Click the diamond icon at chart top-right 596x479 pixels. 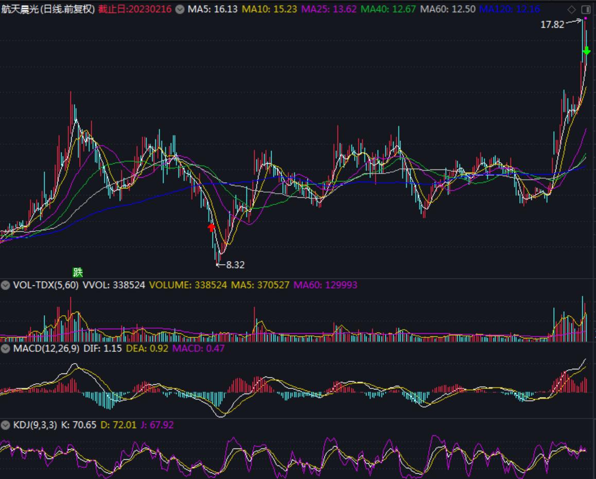coord(571,9)
